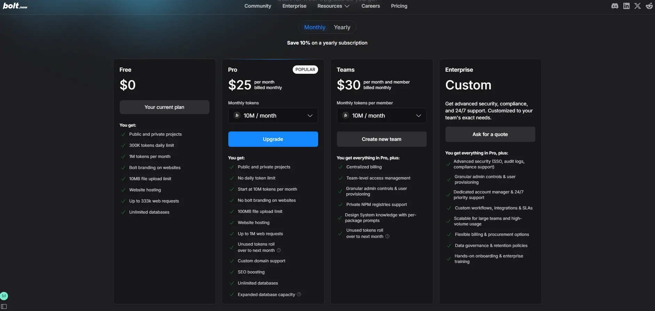655x311 pixels.
Task: Open the Enterprise nav link
Action: coord(294,6)
